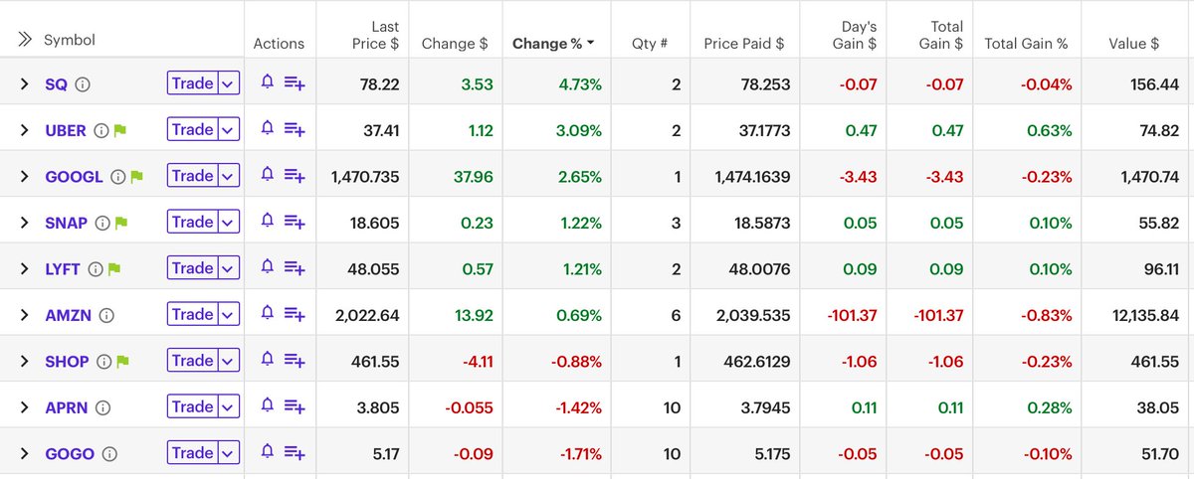The image size is (1194, 479).
Task: Select the APRN total gain percent 0.28%
Action: [x=1049, y=407]
